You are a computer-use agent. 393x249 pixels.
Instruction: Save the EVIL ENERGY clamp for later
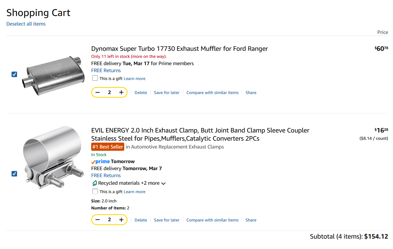coord(167,220)
